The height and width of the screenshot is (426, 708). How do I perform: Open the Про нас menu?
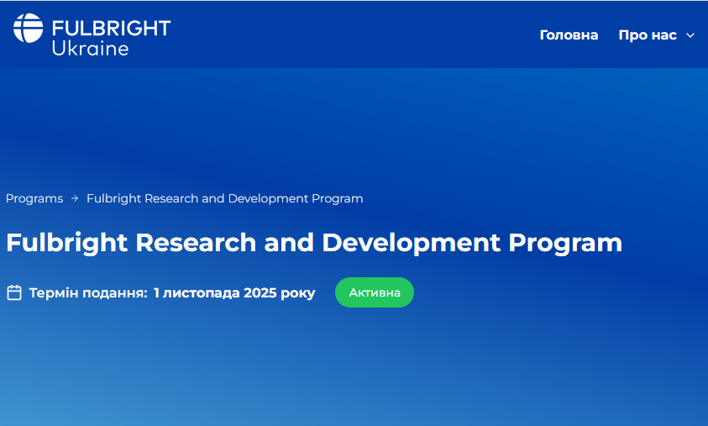[x=648, y=35]
